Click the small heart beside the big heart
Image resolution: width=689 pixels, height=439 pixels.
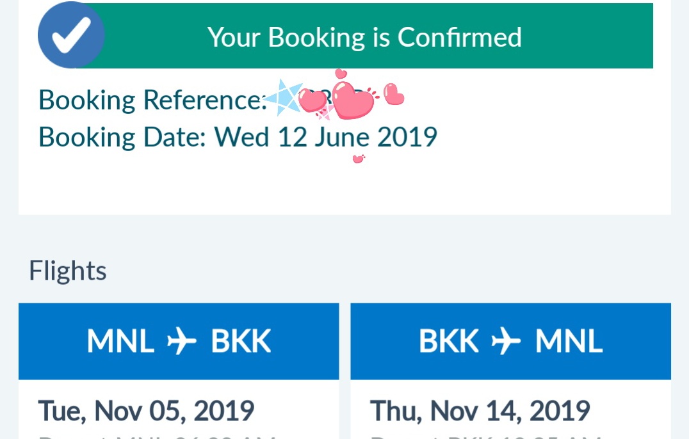tap(312, 100)
